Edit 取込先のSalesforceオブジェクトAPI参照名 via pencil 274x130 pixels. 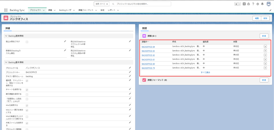(x=130, y=41)
